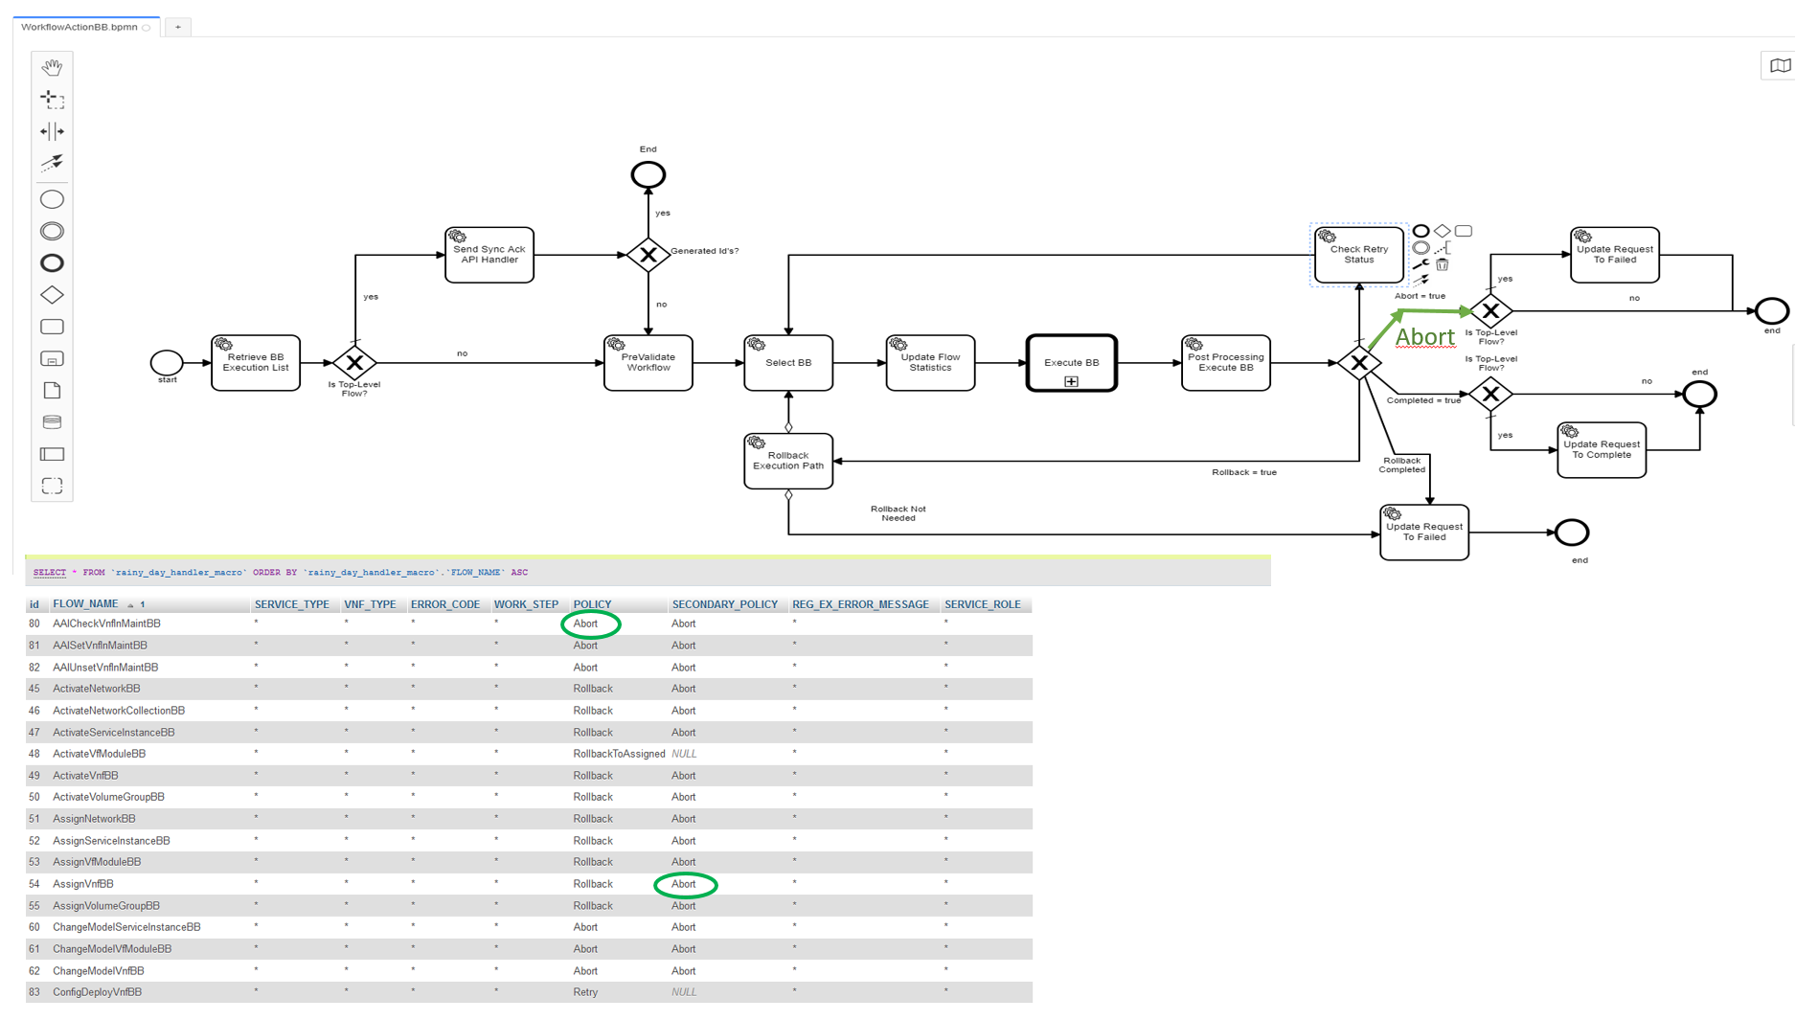The image size is (1796, 1021).
Task: Append intermediate event from context pad
Action: pyautogui.click(x=1421, y=248)
